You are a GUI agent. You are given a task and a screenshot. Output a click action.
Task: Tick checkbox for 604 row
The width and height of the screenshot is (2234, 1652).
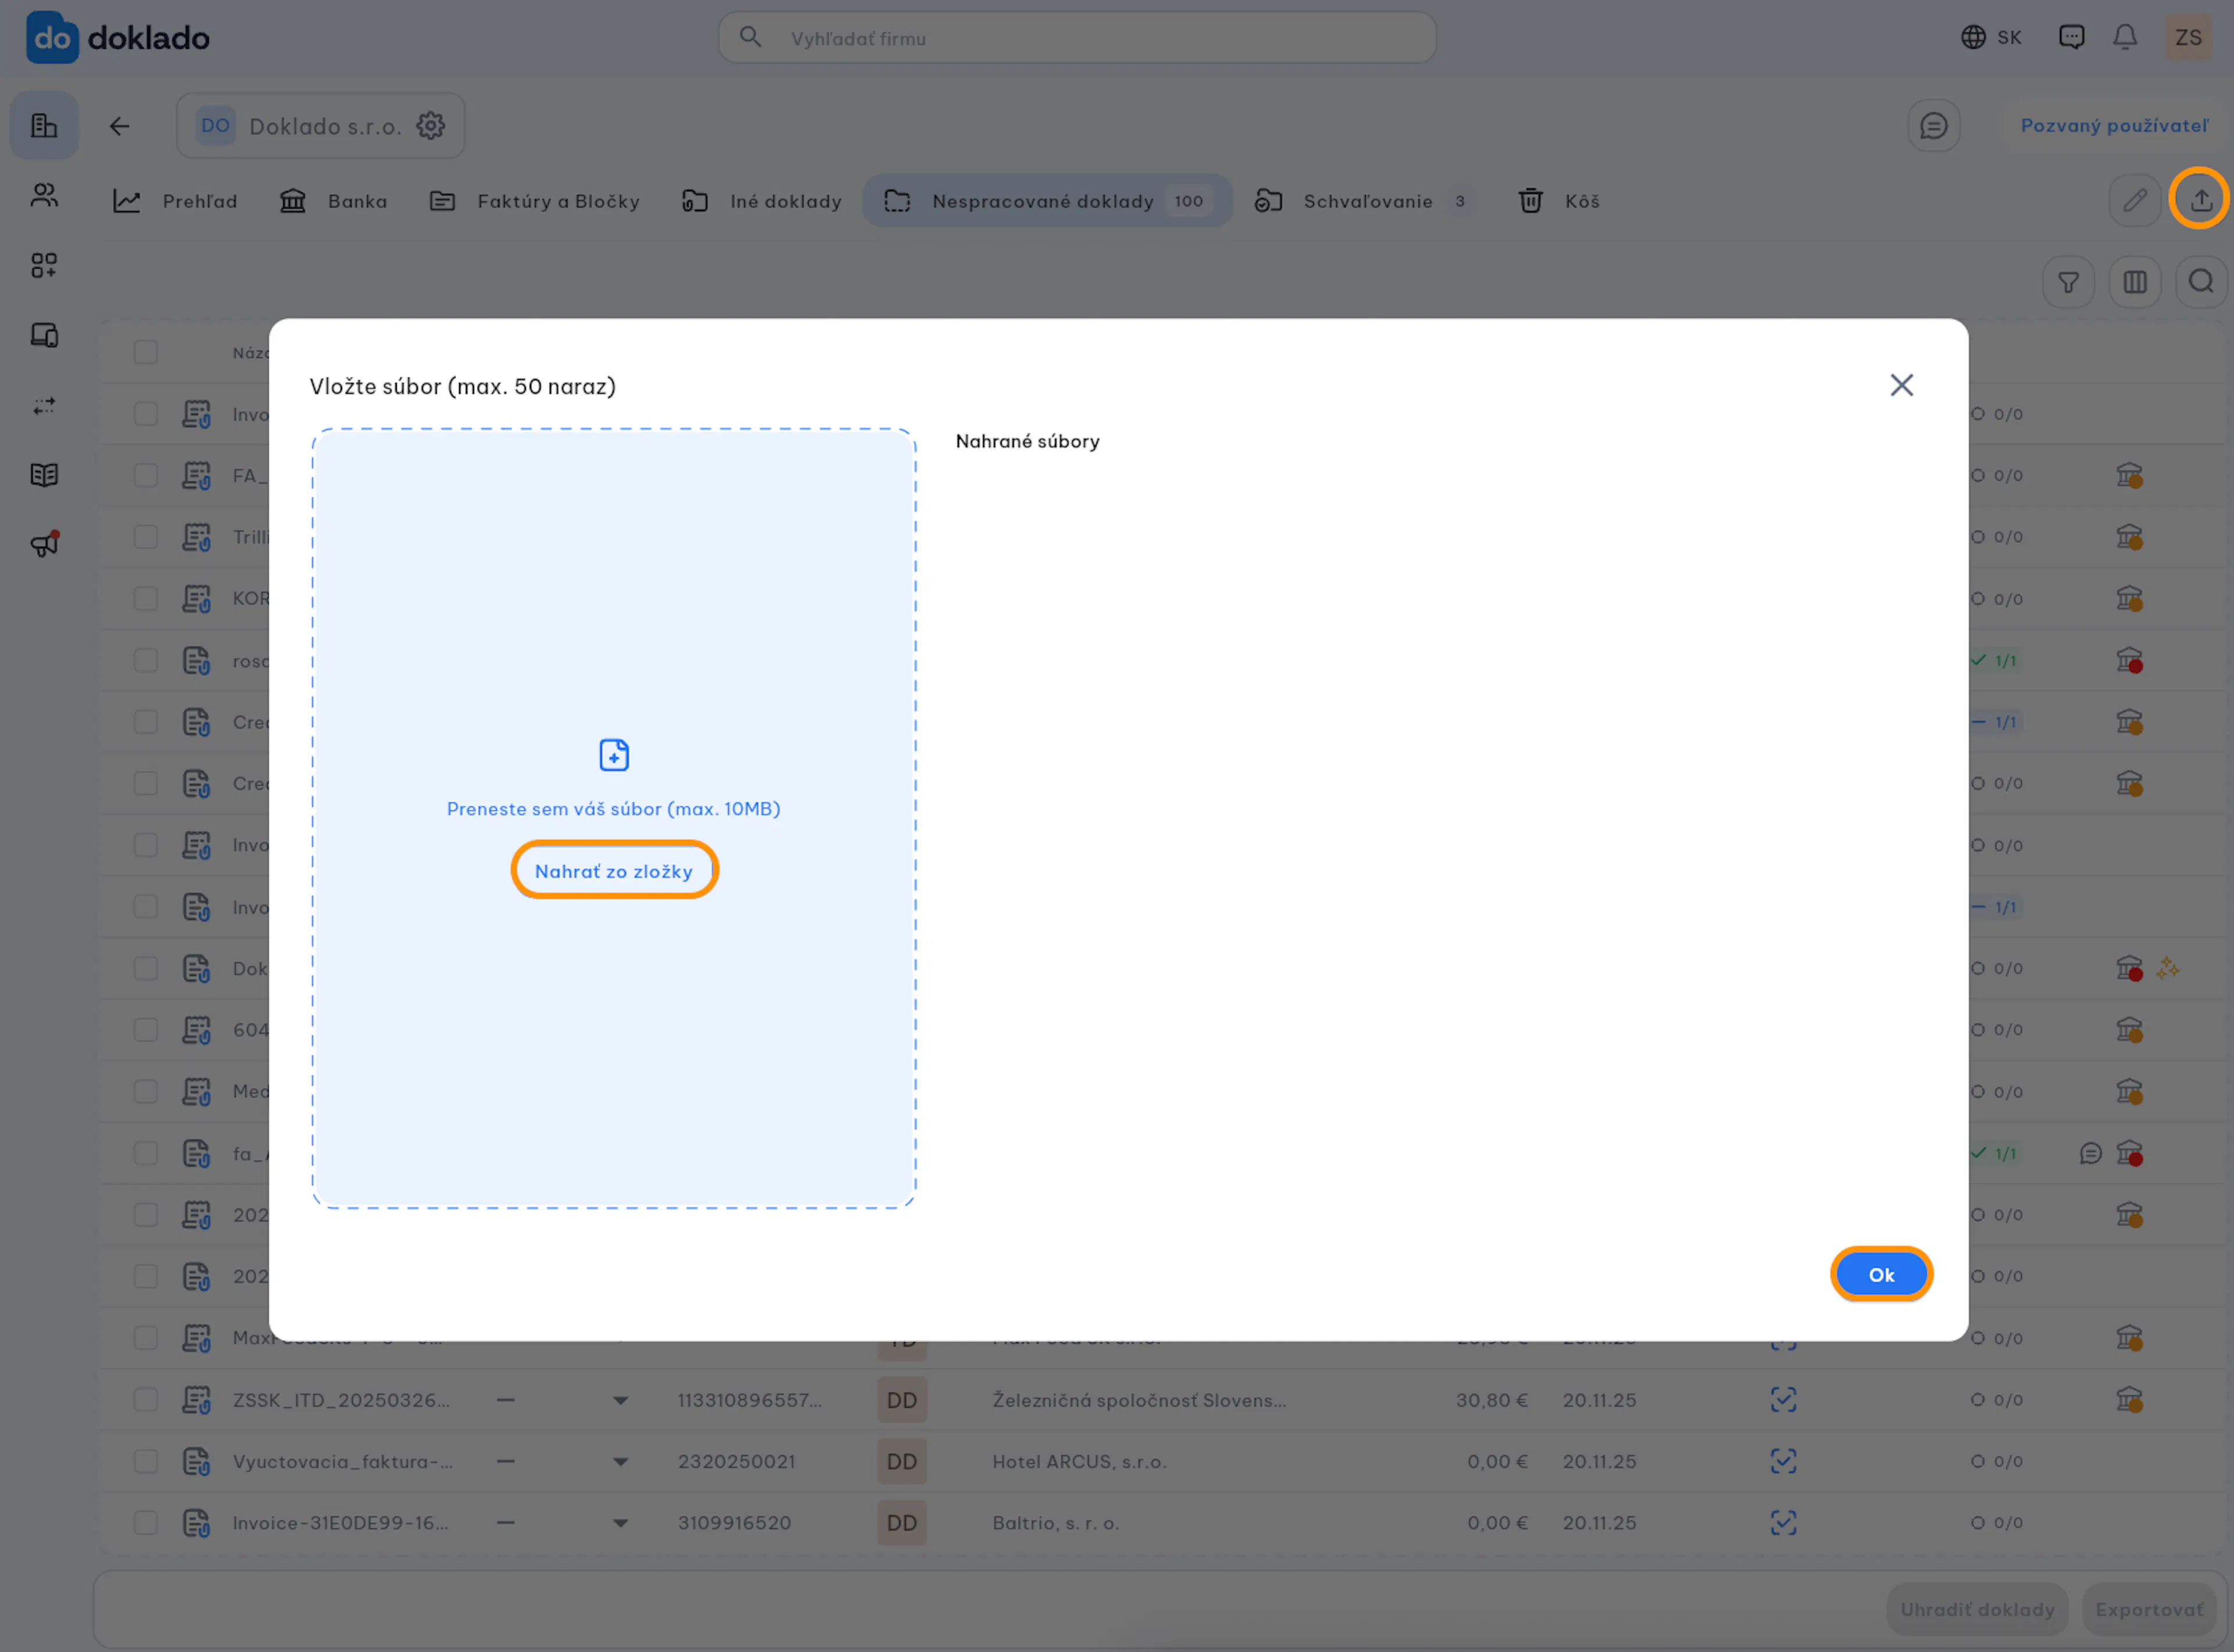146,1031
